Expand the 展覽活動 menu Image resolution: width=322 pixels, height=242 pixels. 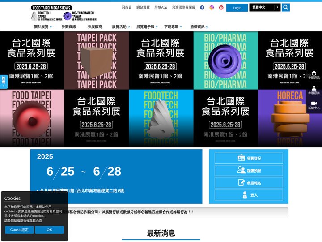[x=121, y=27]
